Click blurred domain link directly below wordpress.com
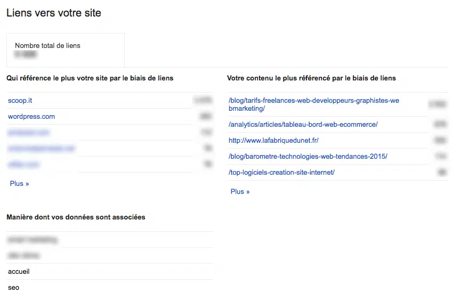 click(29, 133)
